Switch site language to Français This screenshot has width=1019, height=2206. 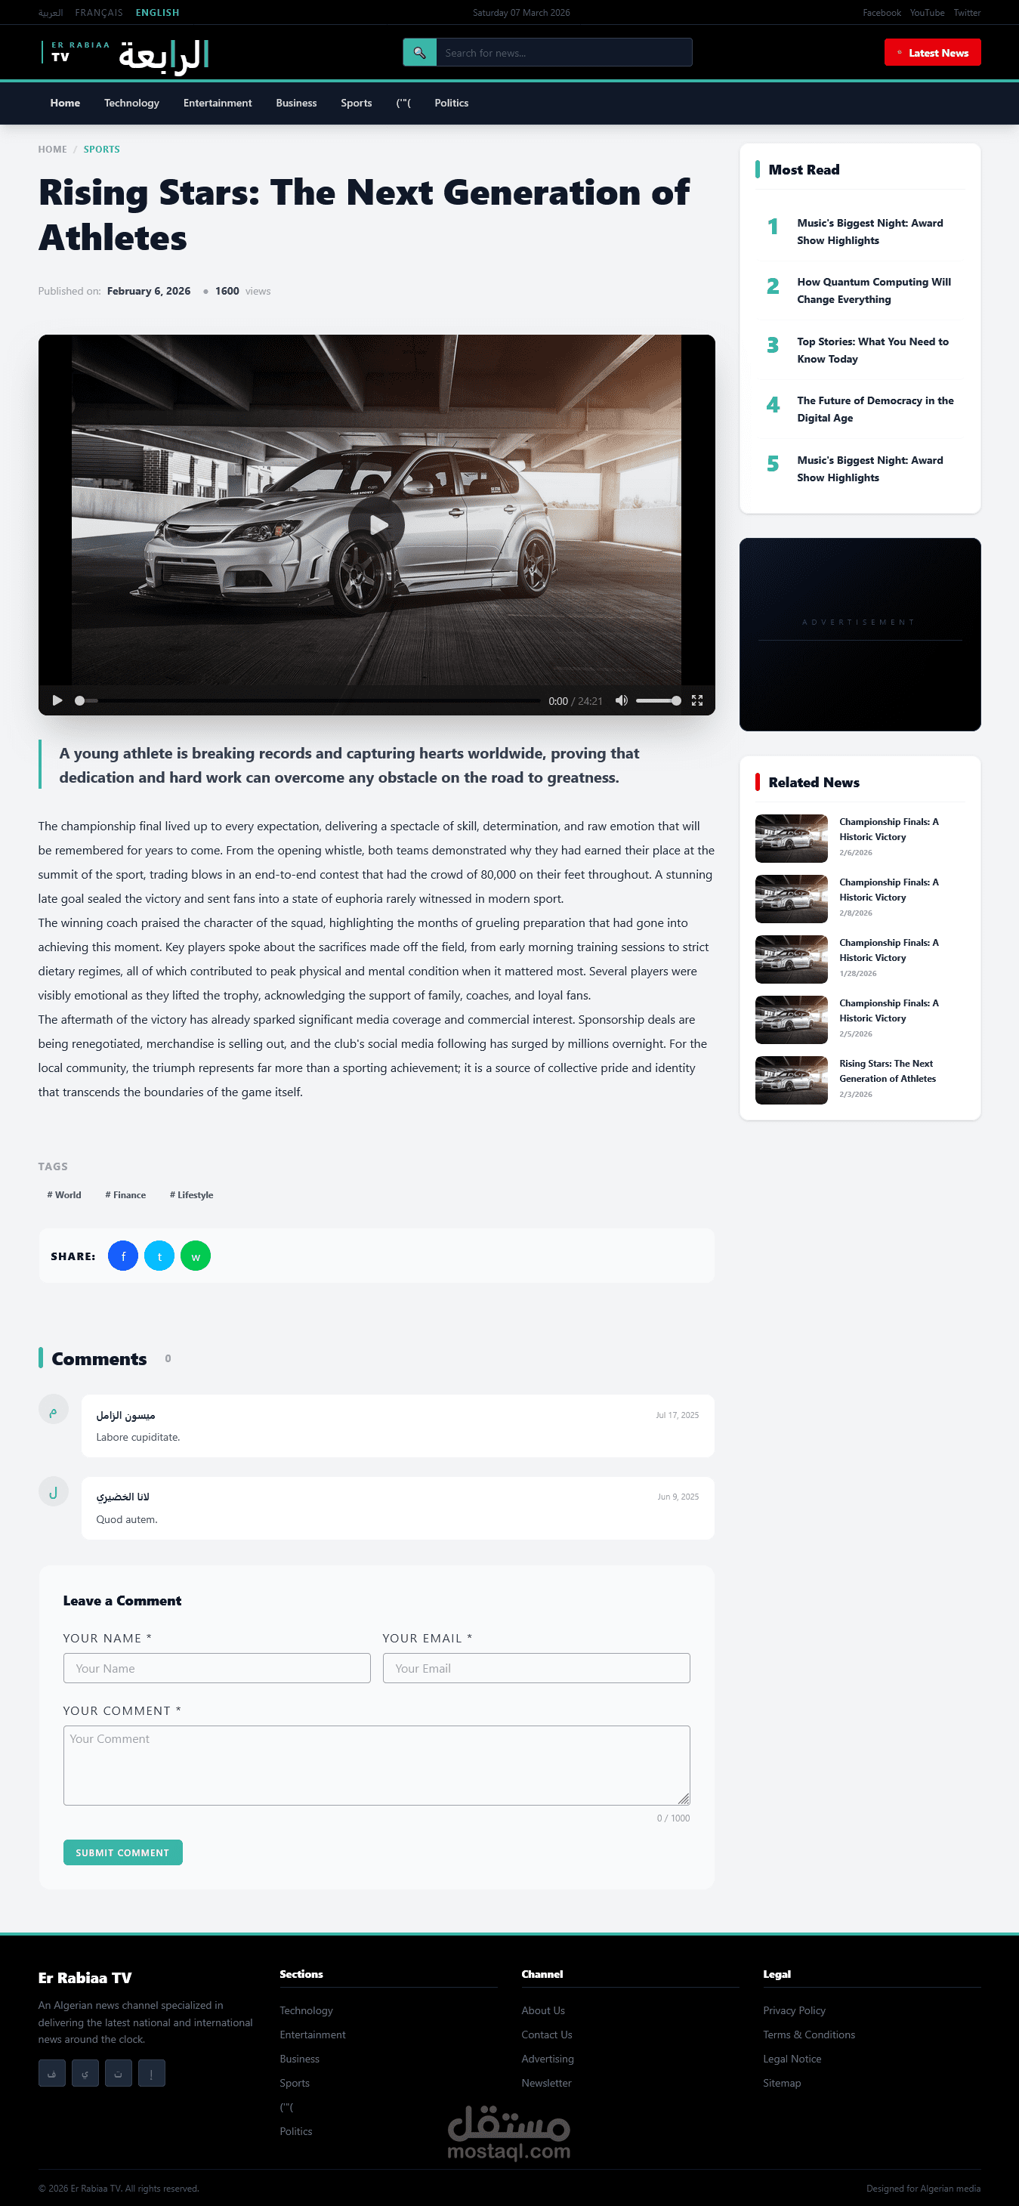[98, 13]
